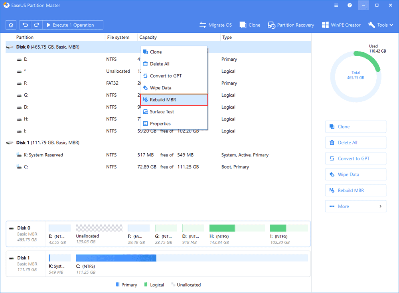Pick Surface Test from context menu
This screenshot has width=399, height=293.
[x=174, y=112]
